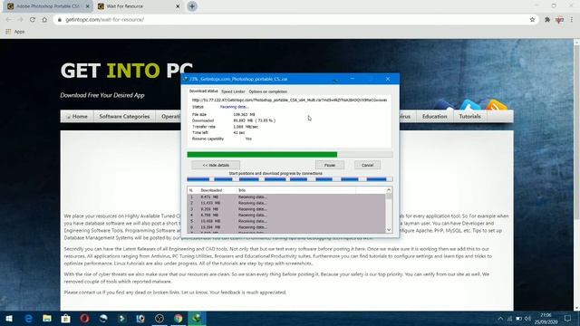Image resolution: width=580 pixels, height=326 pixels.
Task: Go to Chrome home page
Action: click(44, 20)
